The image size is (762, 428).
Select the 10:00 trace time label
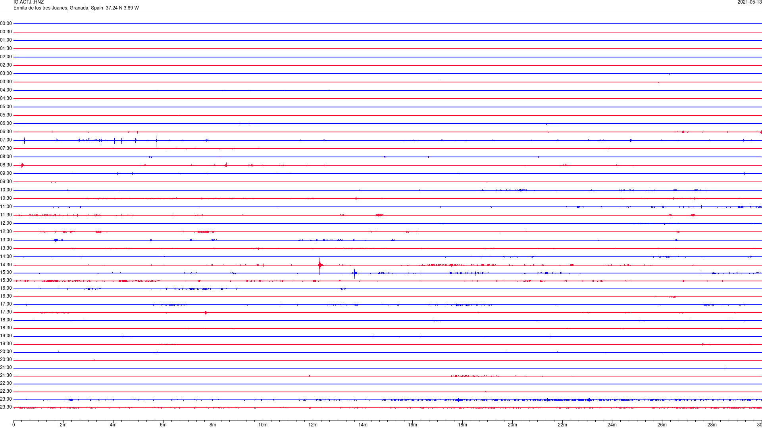tap(6, 190)
